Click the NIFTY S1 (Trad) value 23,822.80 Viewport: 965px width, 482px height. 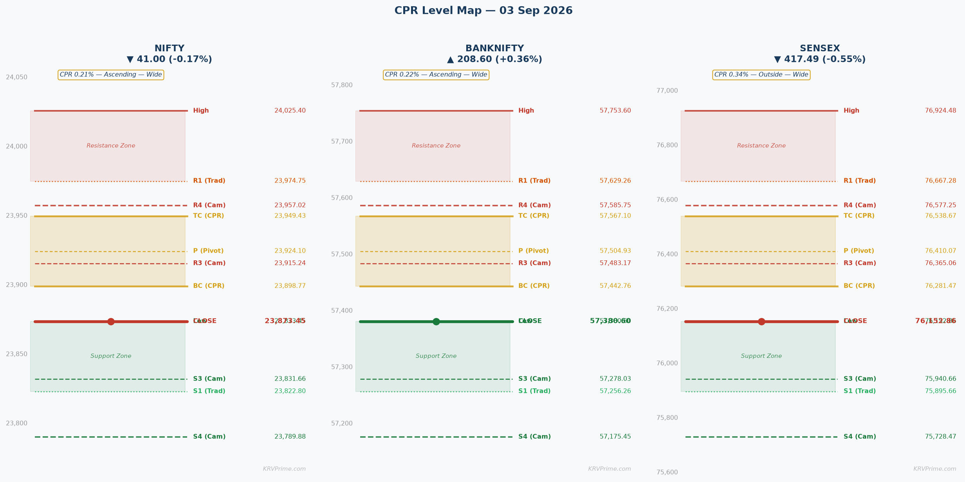(290, 391)
